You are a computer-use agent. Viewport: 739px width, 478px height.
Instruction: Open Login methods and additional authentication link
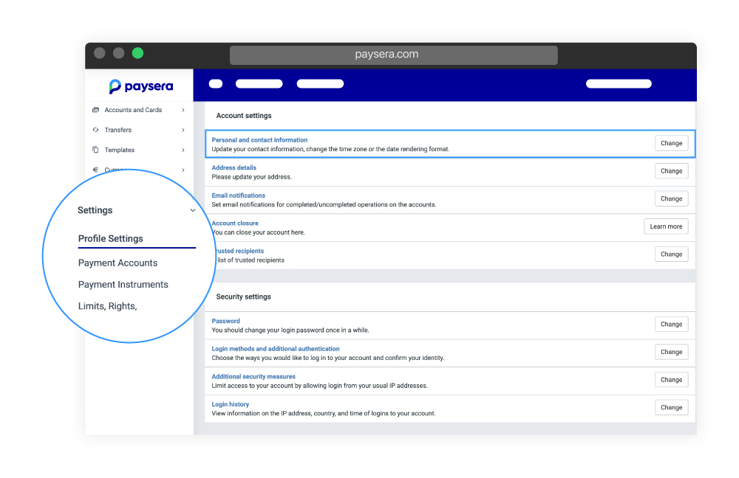point(276,349)
